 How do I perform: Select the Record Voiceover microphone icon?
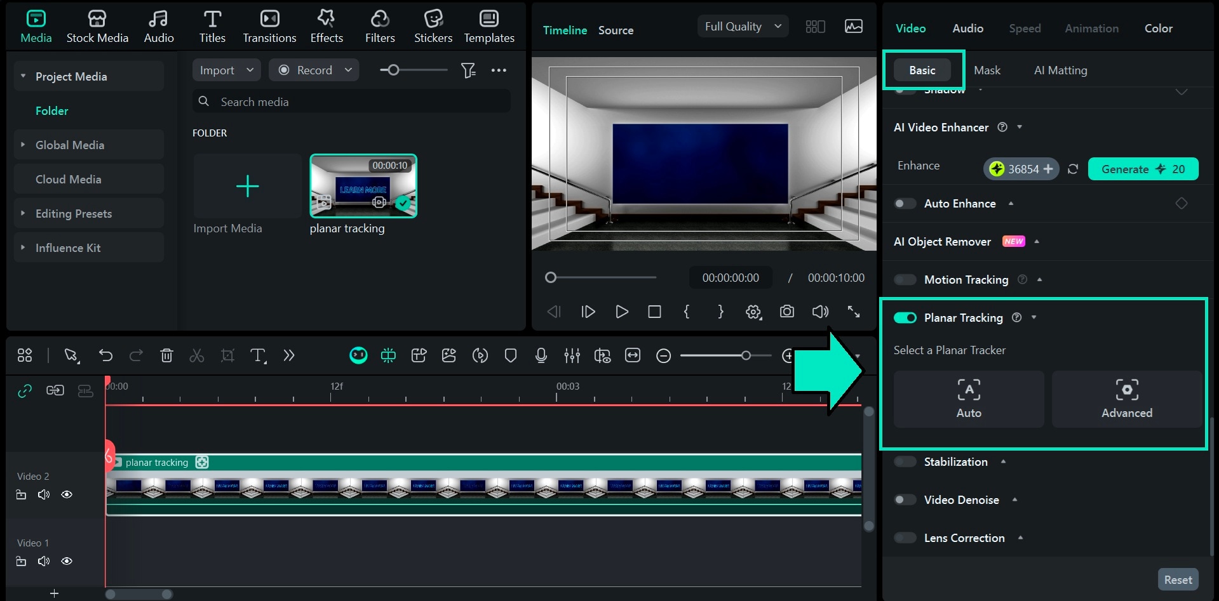[x=541, y=356]
